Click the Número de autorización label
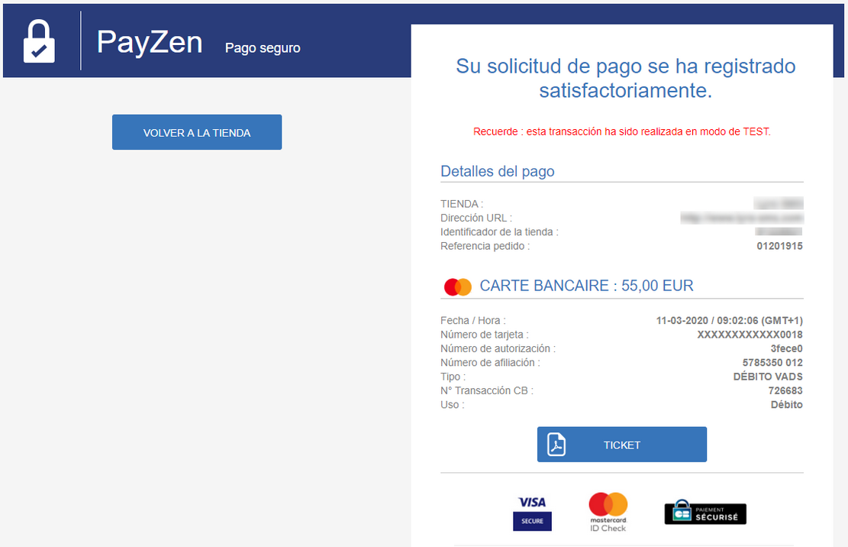This screenshot has height=547, width=848. (x=498, y=348)
